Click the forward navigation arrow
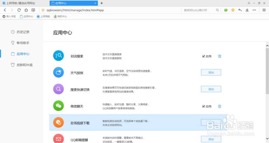The width and height of the screenshot is (269, 143). pyautogui.click(x=12, y=10)
